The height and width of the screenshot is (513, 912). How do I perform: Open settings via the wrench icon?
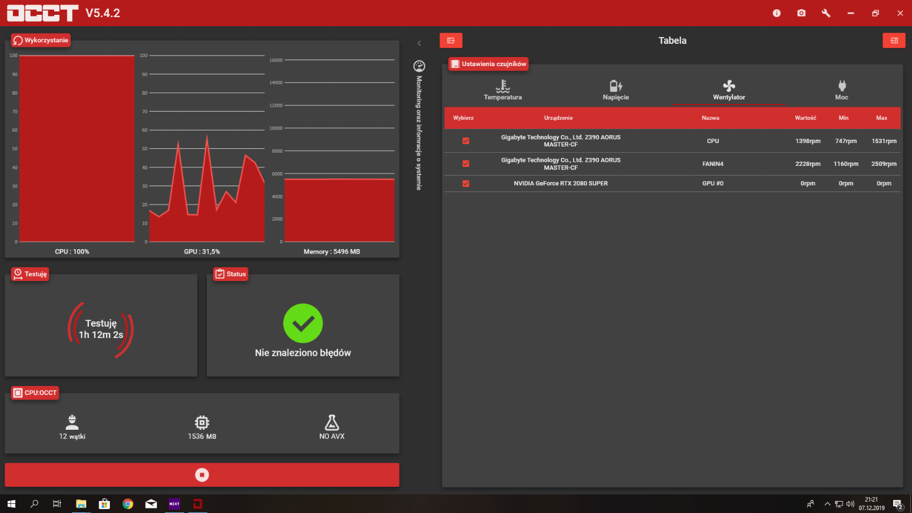(x=826, y=13)
